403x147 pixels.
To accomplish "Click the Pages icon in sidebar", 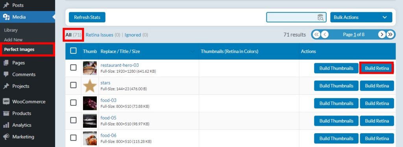I will 6,62.
